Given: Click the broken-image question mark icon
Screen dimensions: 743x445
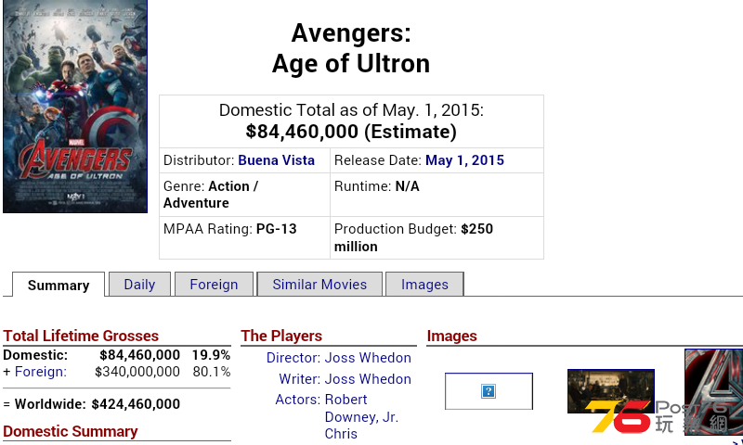Looking at the screenshot, I should [489, 391].
